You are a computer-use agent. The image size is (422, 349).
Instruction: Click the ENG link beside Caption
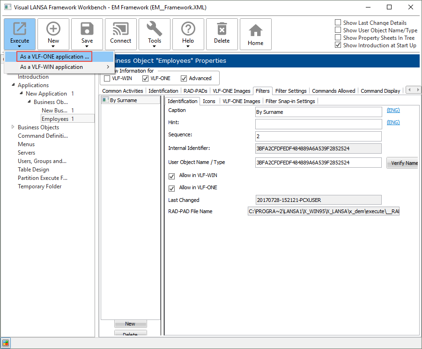(x=393, y=111)
